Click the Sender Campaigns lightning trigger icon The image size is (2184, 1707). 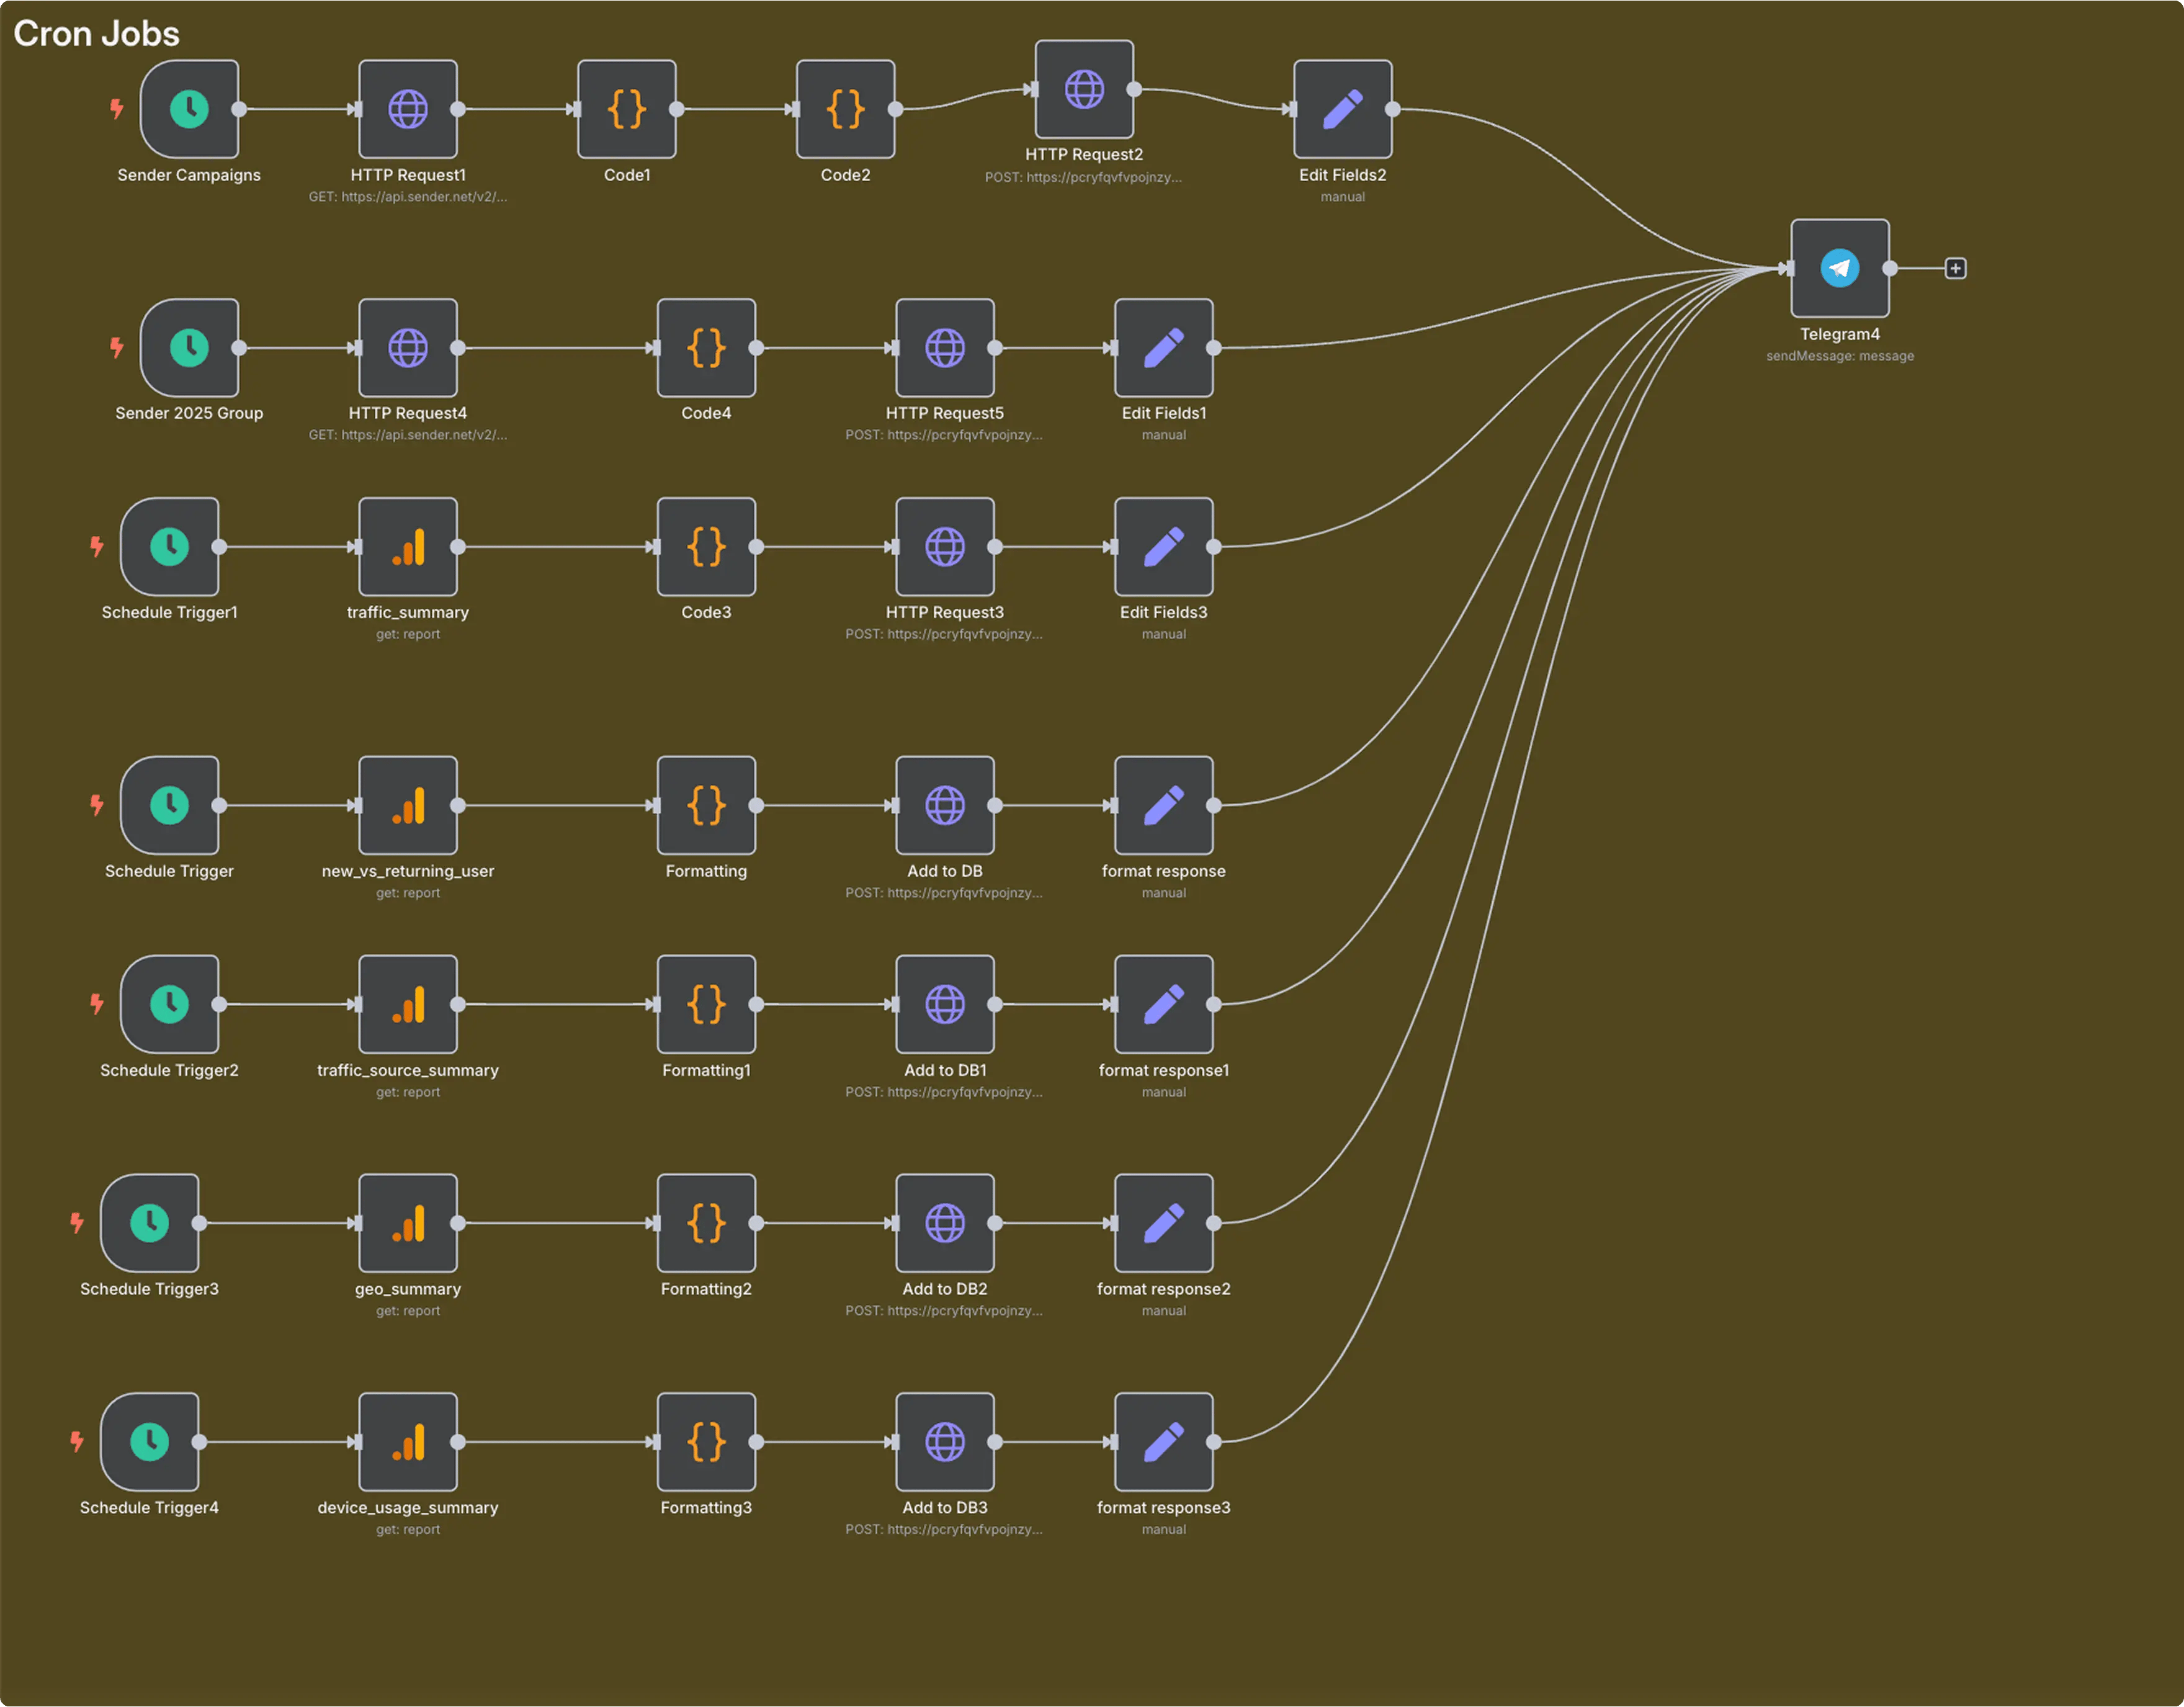[117, 108]
